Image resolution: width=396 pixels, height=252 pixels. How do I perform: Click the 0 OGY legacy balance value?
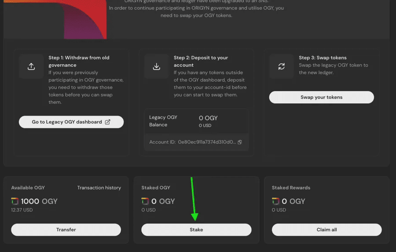(x=208, y=118)
